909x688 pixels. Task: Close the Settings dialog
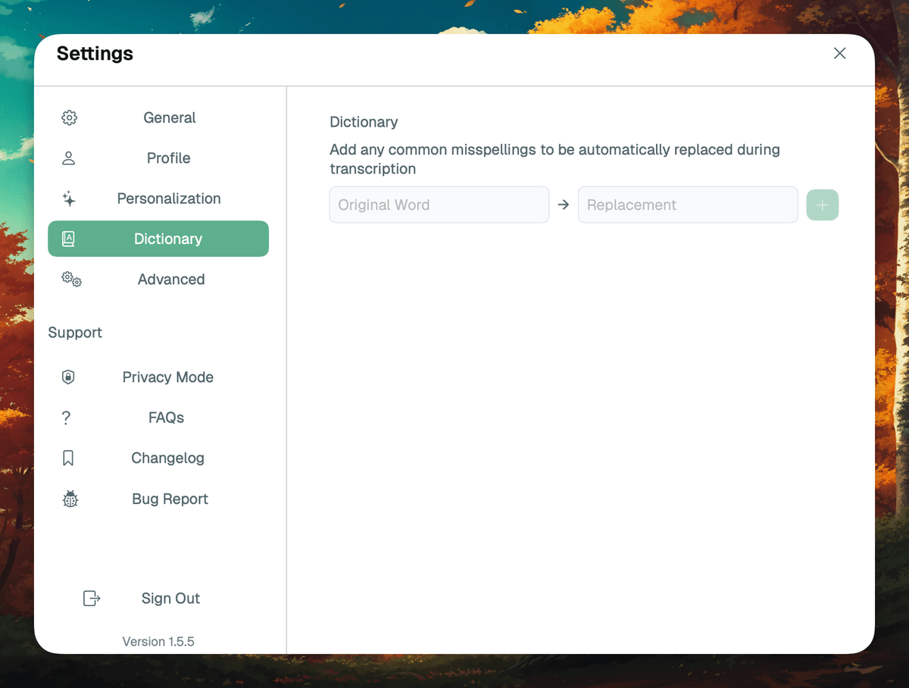point(839,53)
